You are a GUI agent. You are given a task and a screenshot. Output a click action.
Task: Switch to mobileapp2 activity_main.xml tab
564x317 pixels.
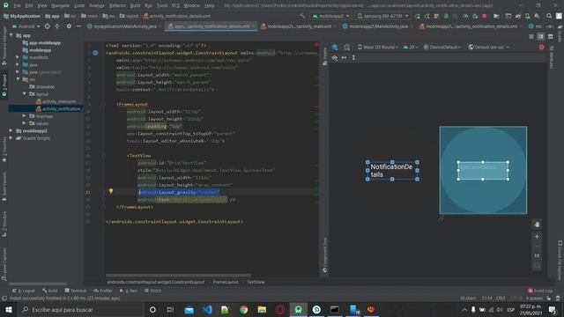pyautogui.click(x=296, y=26)
